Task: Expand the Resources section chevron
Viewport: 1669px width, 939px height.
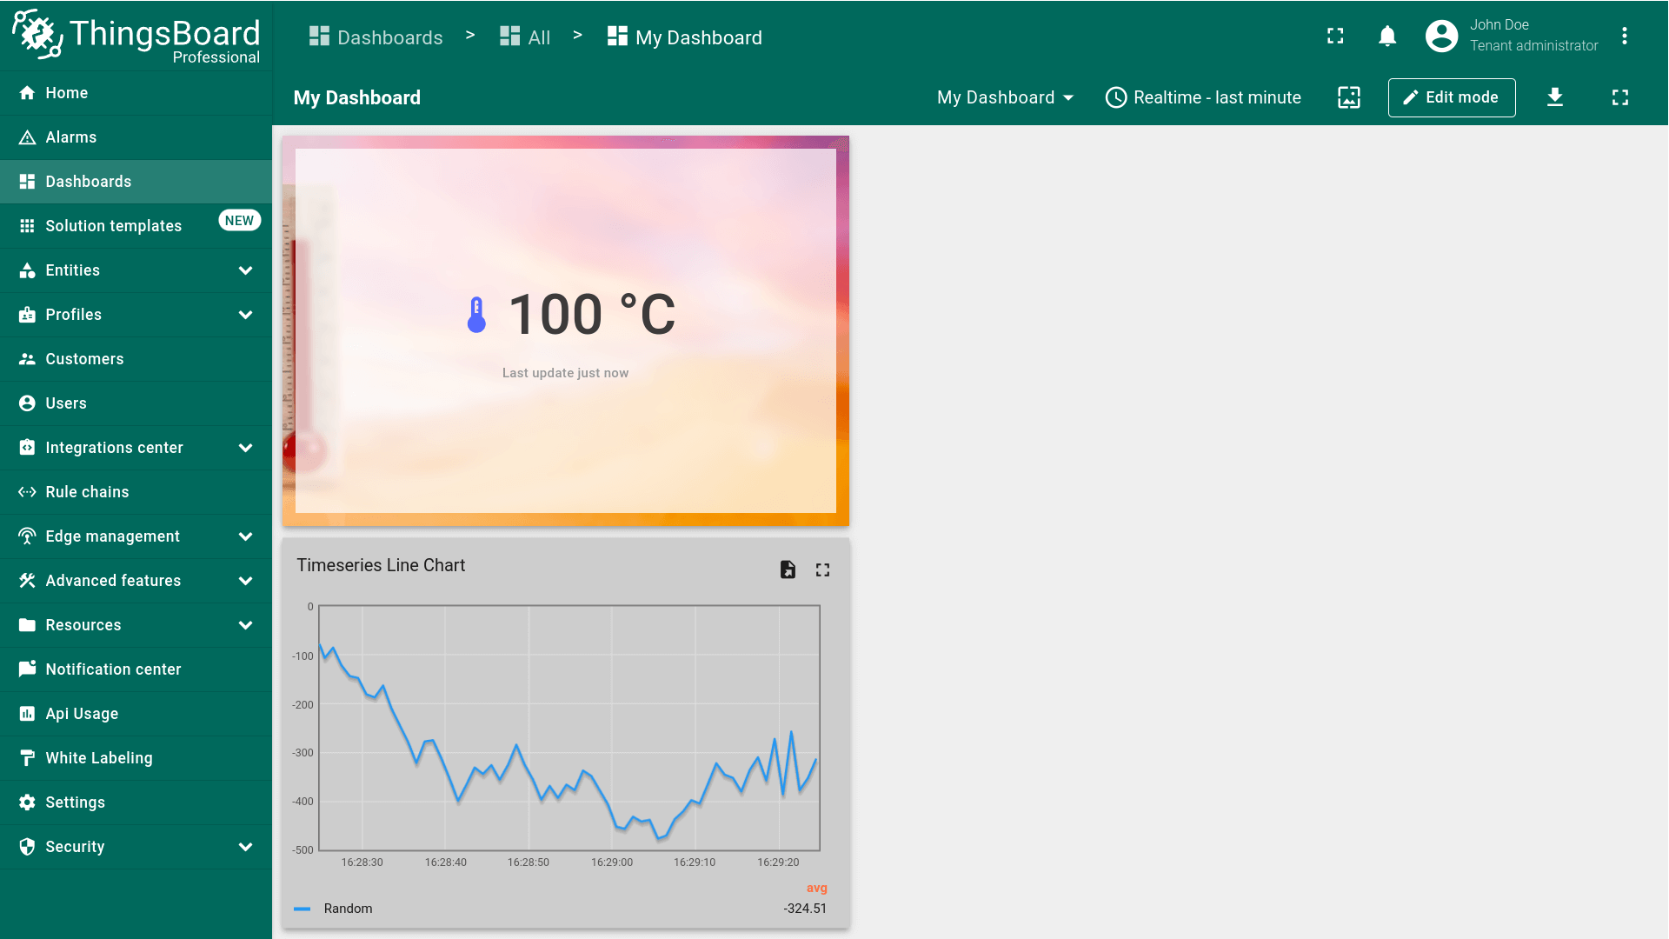Action: [x=246, y=625]
